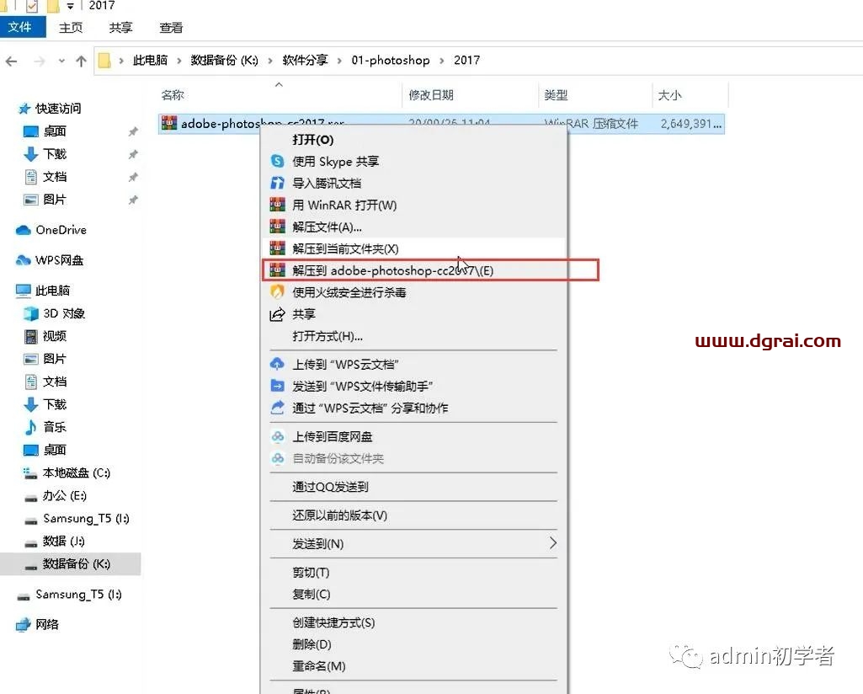Click 2017 breadcrumb in address bar

pyautogui.click(x=466, y=60)
